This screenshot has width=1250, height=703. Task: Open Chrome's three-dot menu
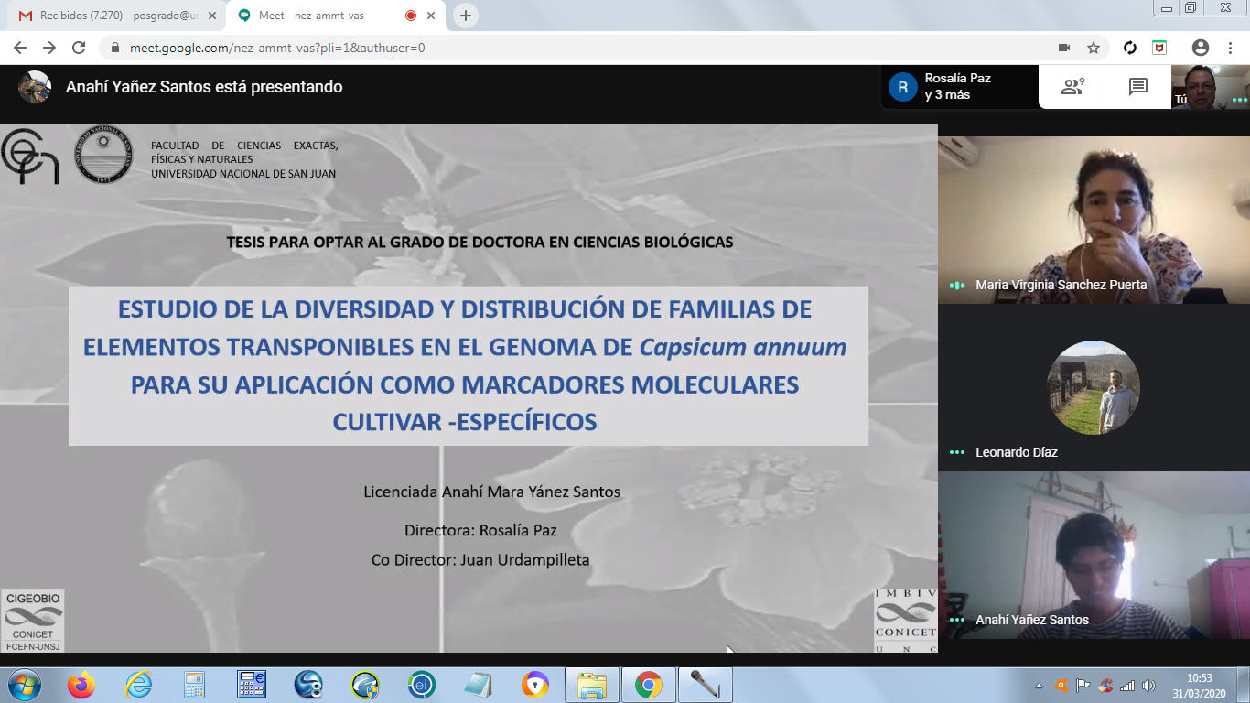[1231, 48]
